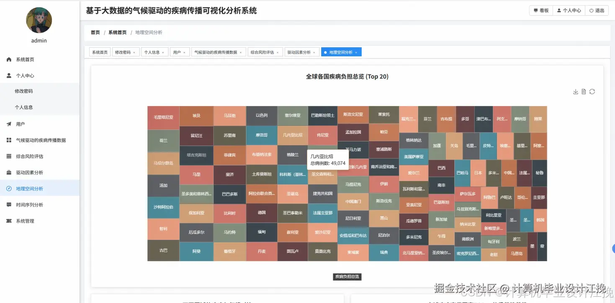Click the compass icon beside 地理空间分析
This screenshot has width=615, height=303.
[x=9, y=188]
